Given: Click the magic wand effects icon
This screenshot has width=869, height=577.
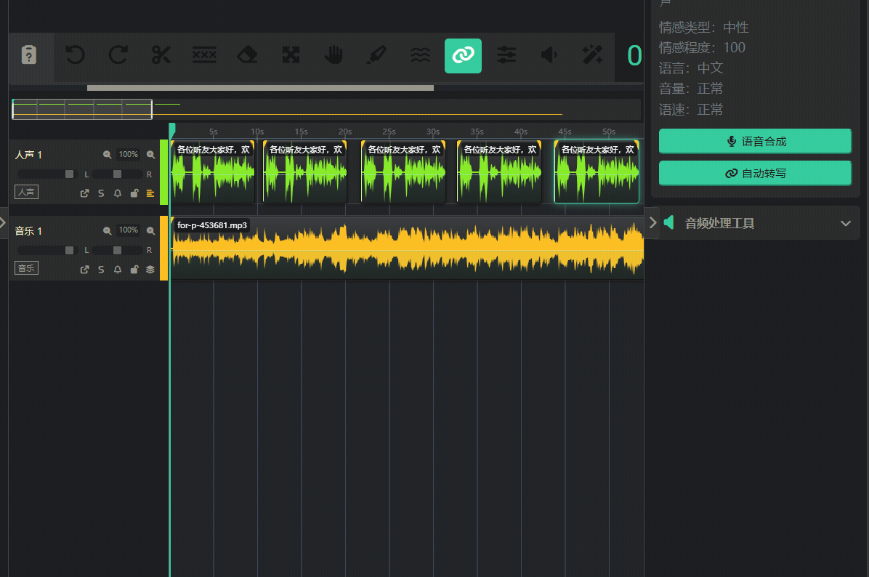Looking at the screenshot, I should [592, 55].
